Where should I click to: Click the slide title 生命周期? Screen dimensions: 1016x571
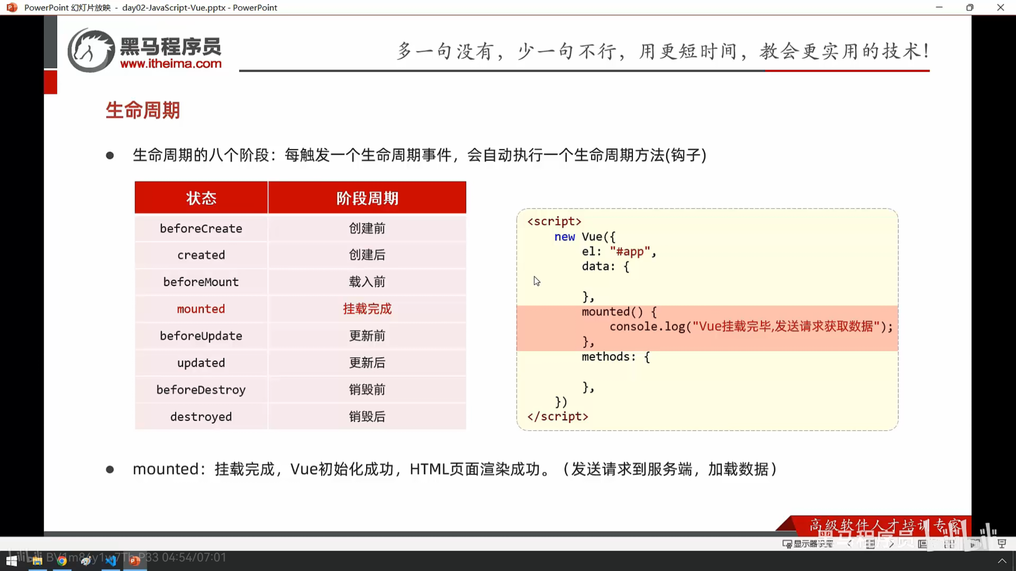[143, 110]
